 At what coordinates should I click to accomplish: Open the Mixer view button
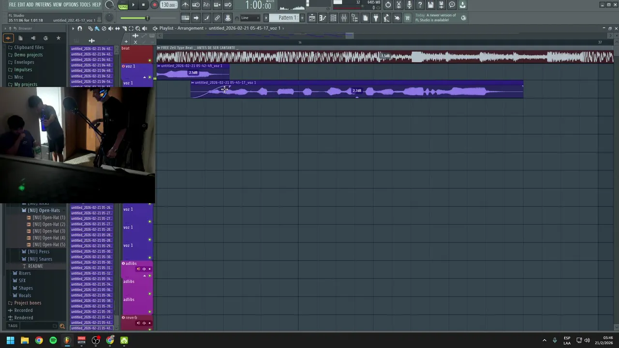344,18
